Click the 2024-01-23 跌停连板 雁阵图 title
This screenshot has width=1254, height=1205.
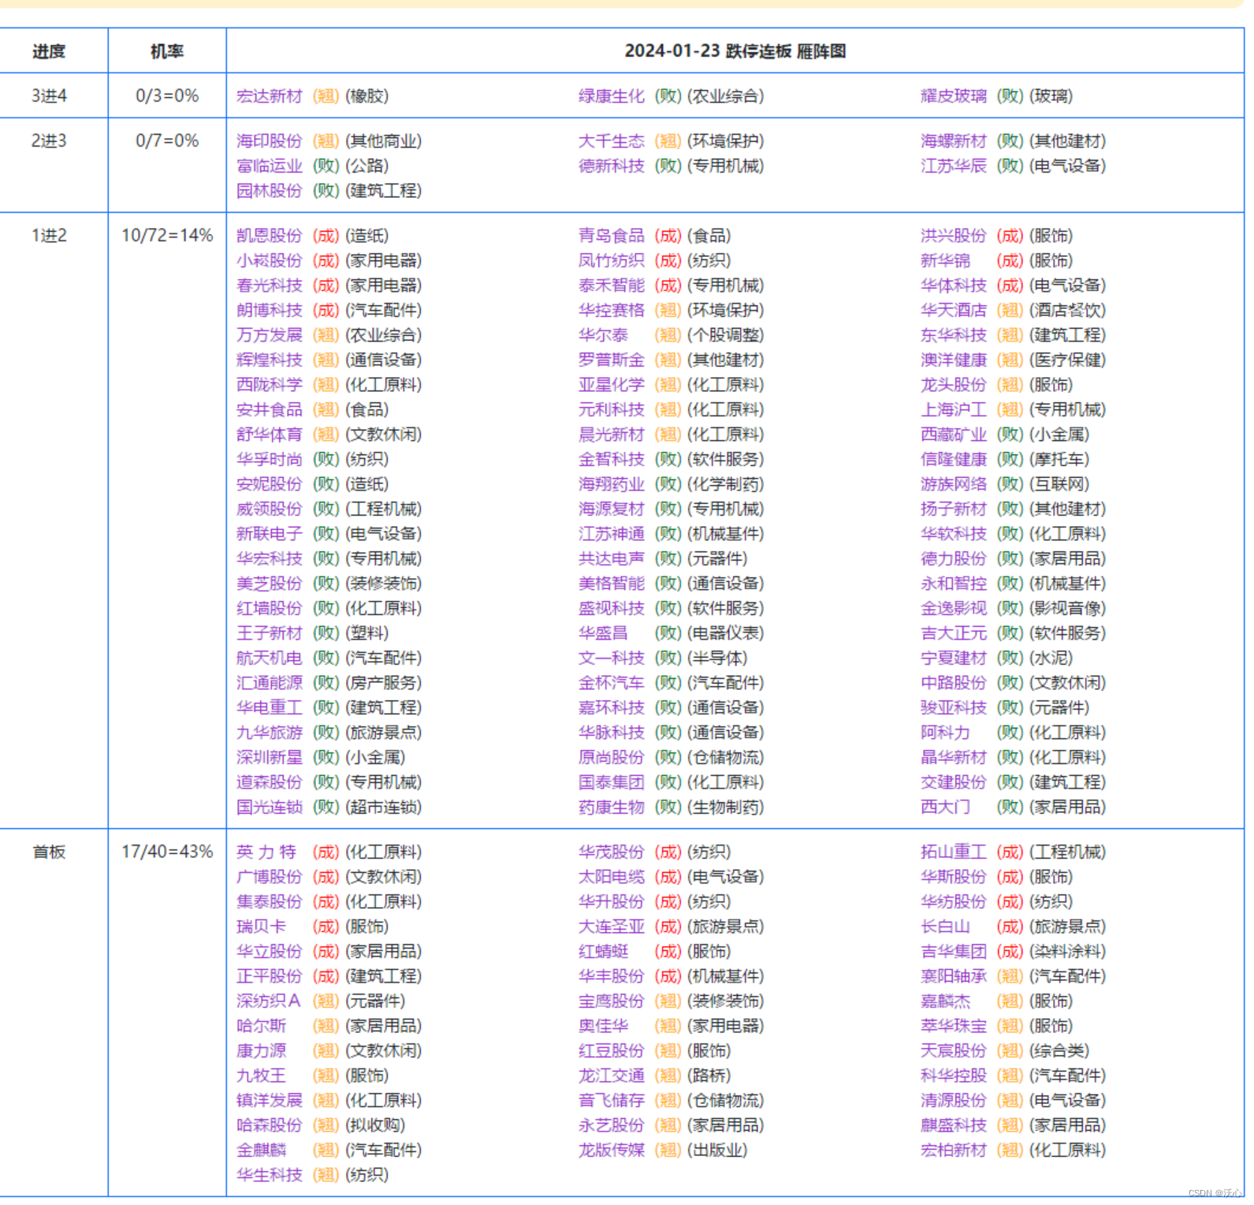(x=735, y=51)
